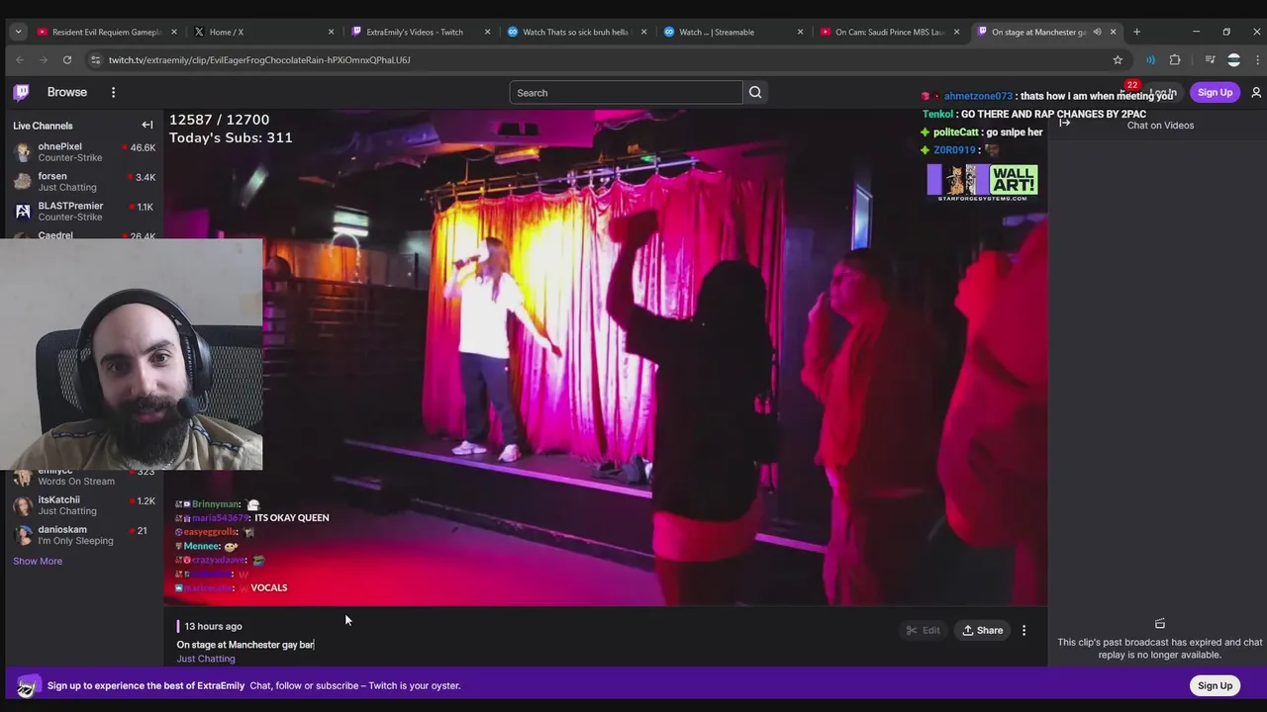Open the itsKatchii channel avatar
The width and height of the screenshot is (1267, 712).
[22, 505]
